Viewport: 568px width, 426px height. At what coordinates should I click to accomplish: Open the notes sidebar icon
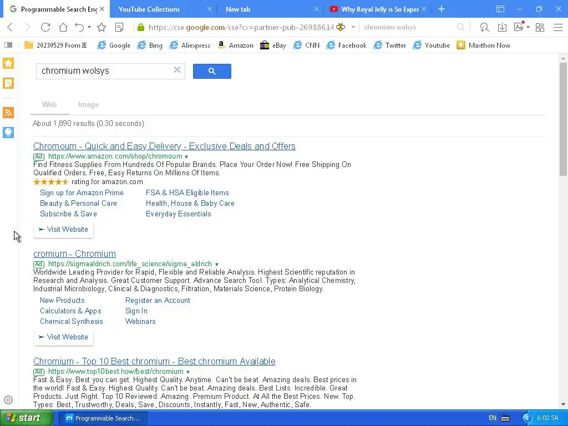click(x=8, y=83)
